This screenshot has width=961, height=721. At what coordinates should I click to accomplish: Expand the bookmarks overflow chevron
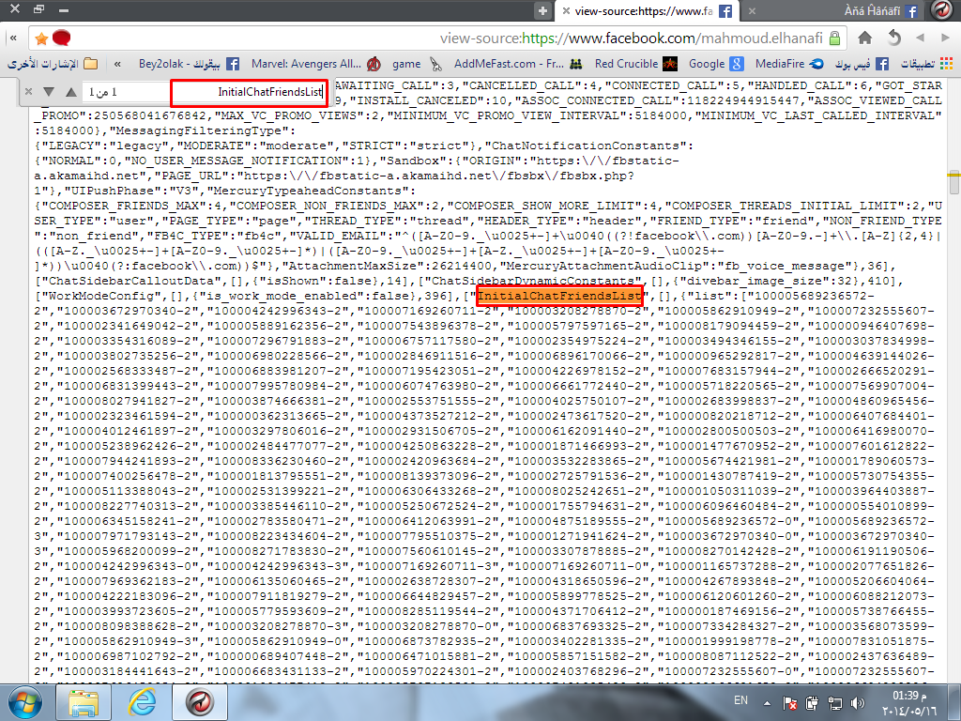(117, 63)
